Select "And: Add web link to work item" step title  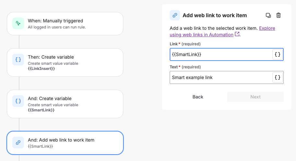(x=61, y=140)
